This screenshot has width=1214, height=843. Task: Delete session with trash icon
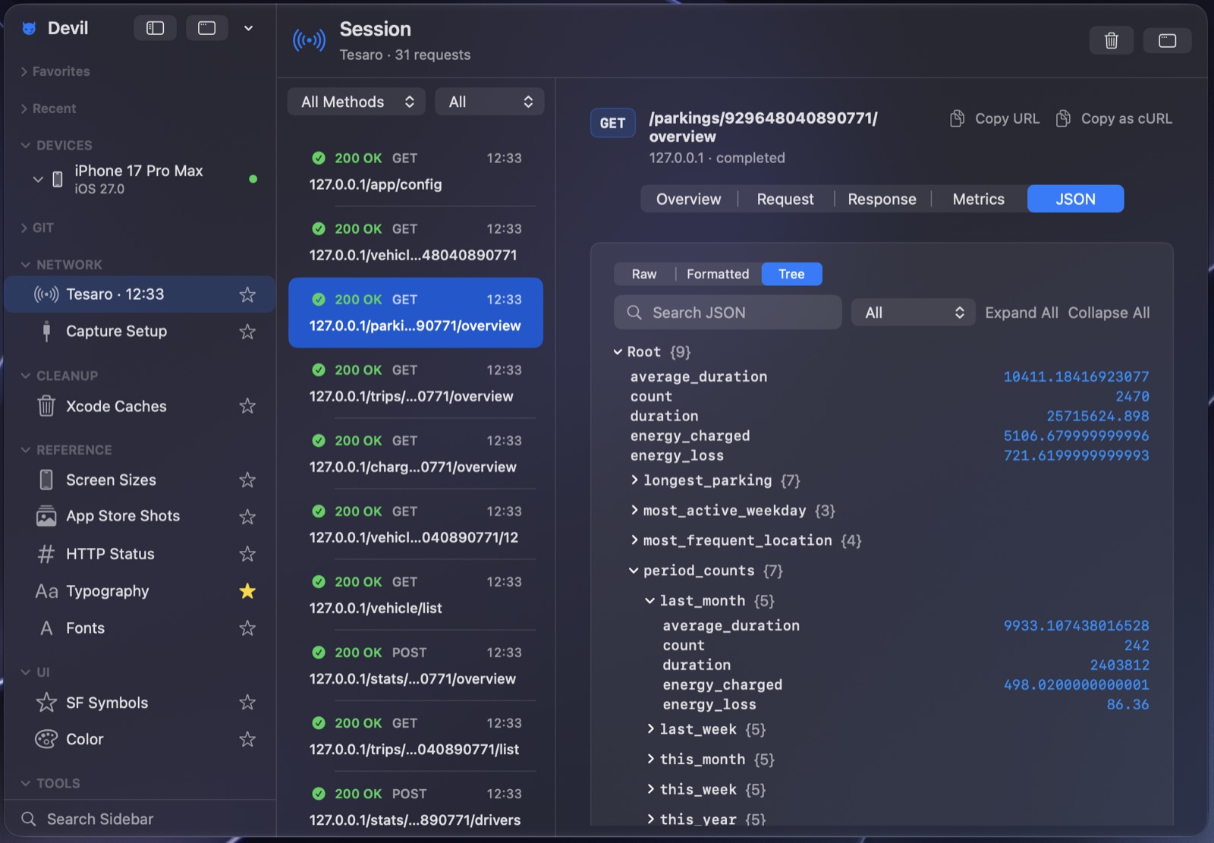[1111, 40]
